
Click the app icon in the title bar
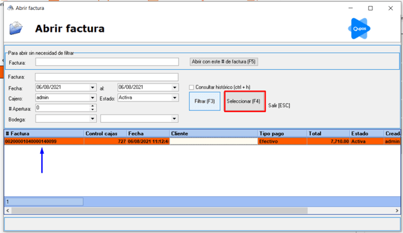[10, 8]
